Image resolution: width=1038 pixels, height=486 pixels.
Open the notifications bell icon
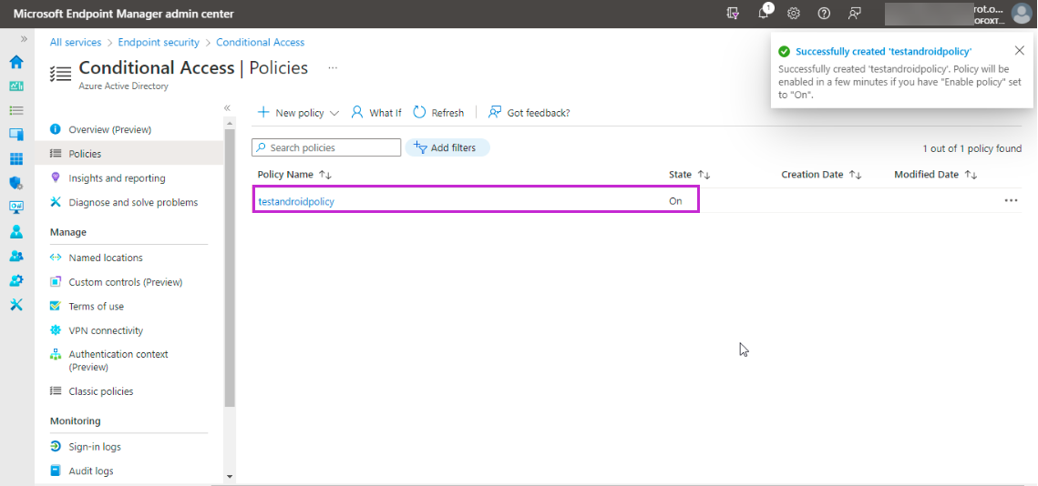pos(764,14)
